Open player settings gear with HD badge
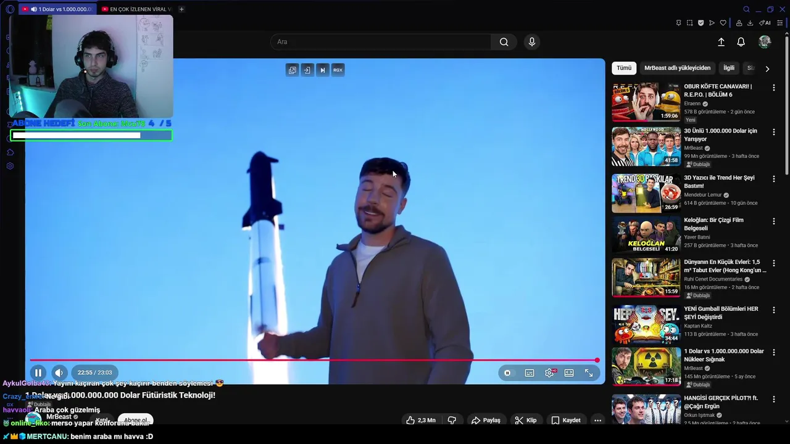The image size is (790, 444). [549, 373]
